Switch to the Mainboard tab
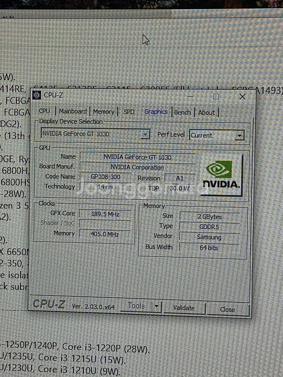This screenshot has width=283, height=377. tap(73, 112)
